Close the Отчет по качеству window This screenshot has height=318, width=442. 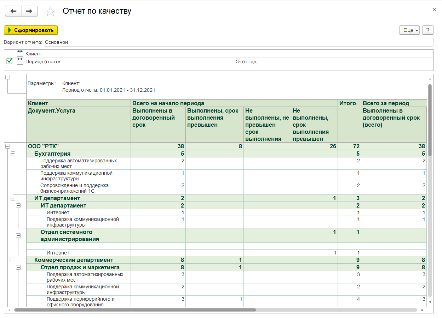pyautogui.click(x=435, y=10)
